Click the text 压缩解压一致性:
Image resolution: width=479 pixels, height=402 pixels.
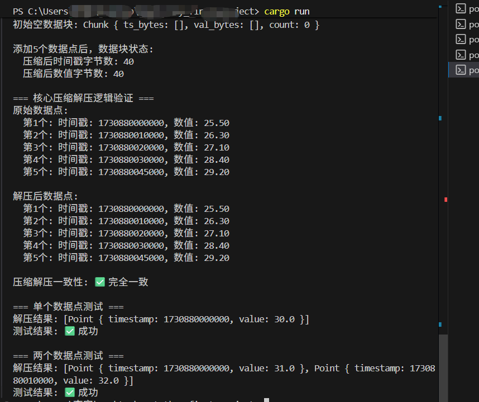[x=50, y=282]
